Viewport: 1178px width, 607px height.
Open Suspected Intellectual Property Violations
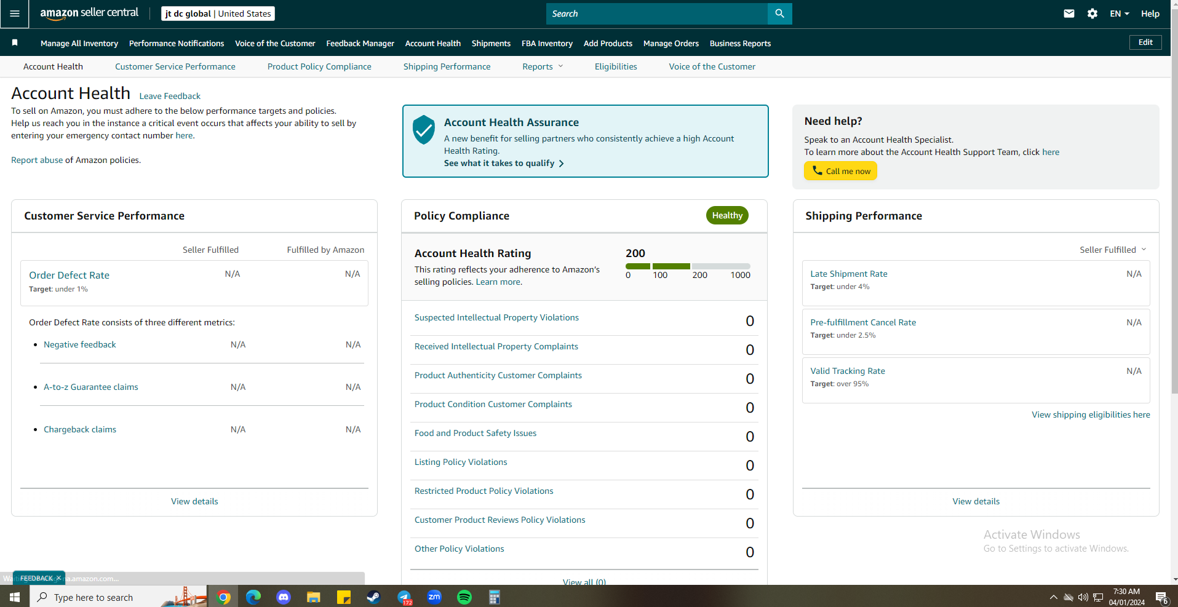496,317
